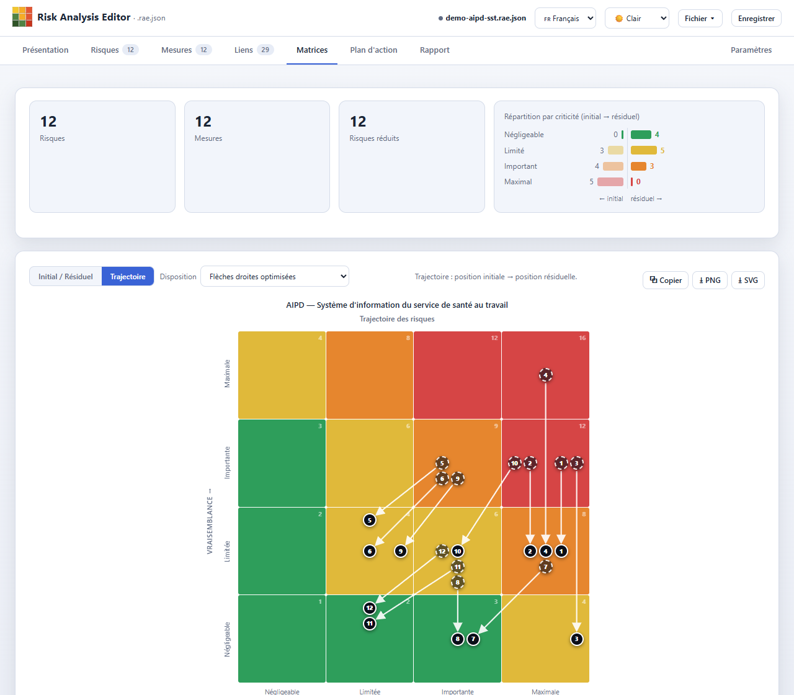Viewport: 794px width, 695px height.
Task: Click the Risk Analysis Editor logo icon
Action: (22, 17)
